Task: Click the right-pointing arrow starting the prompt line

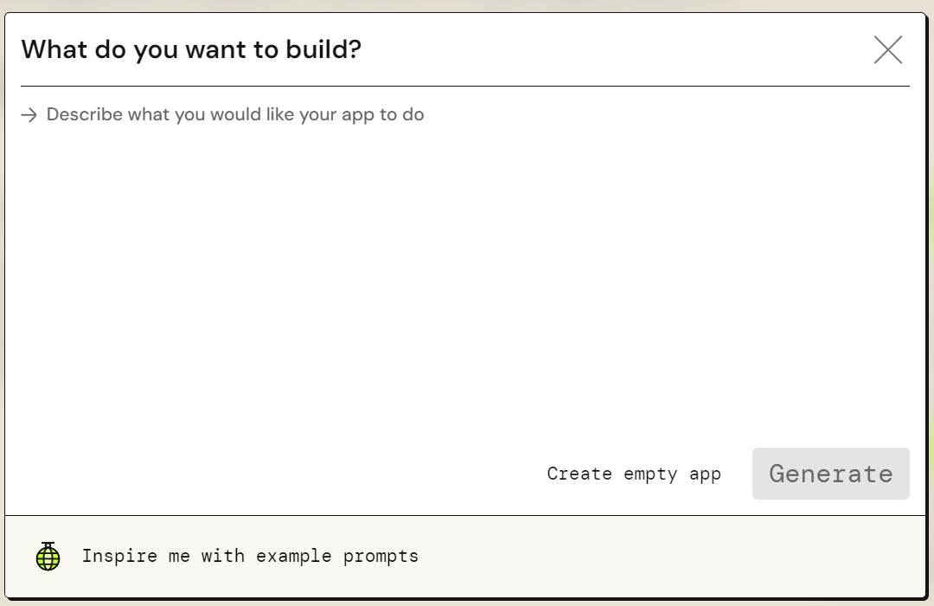Action: coord(29,114)
